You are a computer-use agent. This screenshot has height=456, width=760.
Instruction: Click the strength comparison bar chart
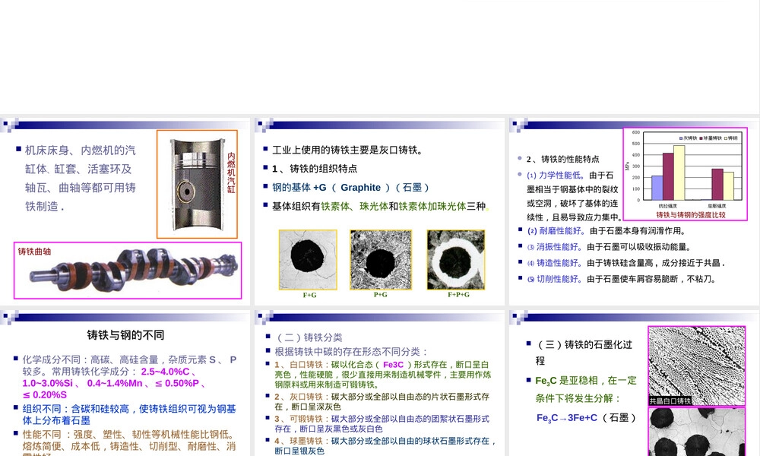point(685,174)
